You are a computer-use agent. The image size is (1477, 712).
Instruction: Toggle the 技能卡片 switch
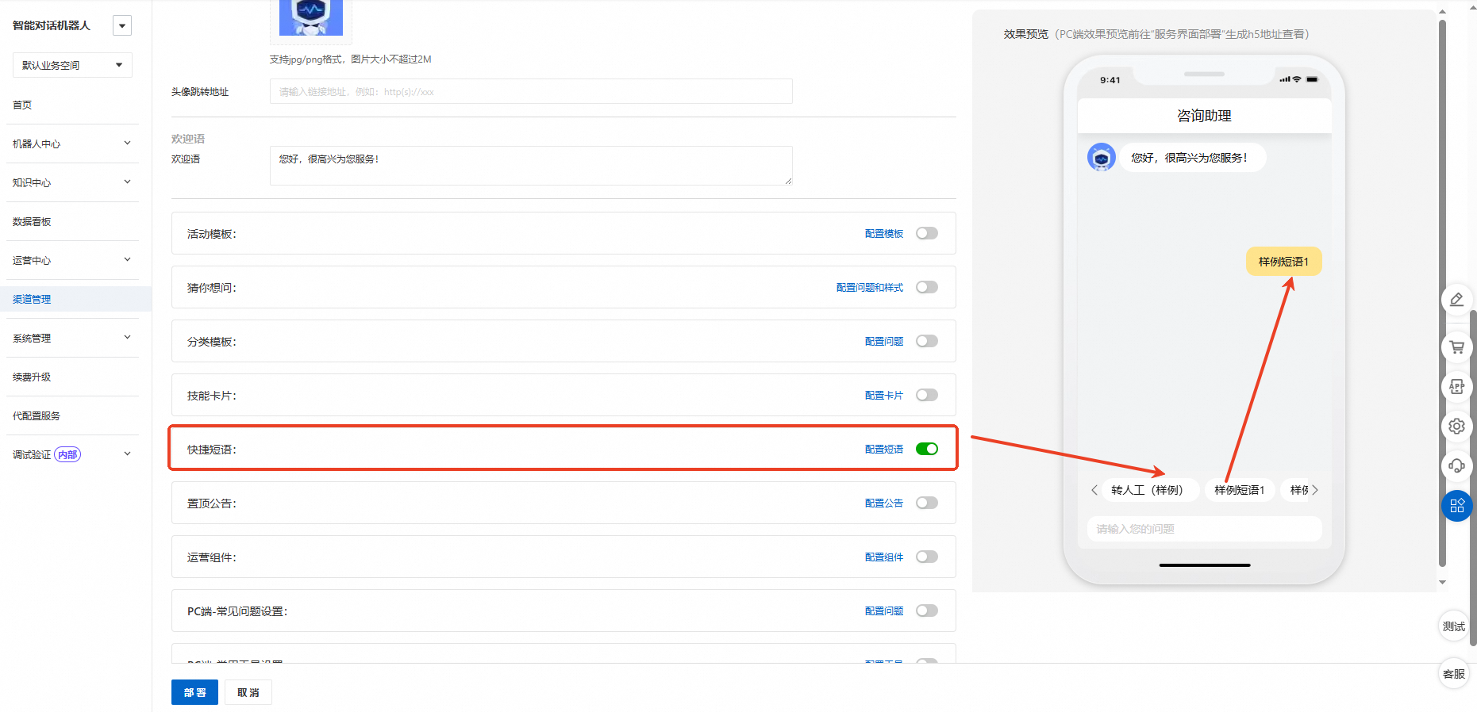tap(927, 395)
